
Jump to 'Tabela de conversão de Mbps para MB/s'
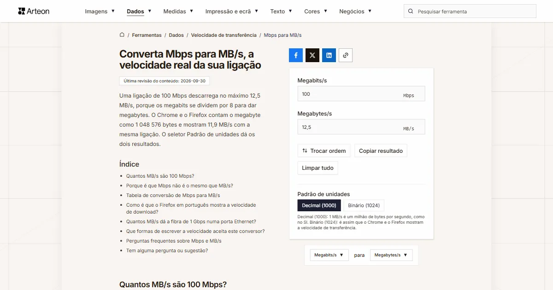coord(173,195)
